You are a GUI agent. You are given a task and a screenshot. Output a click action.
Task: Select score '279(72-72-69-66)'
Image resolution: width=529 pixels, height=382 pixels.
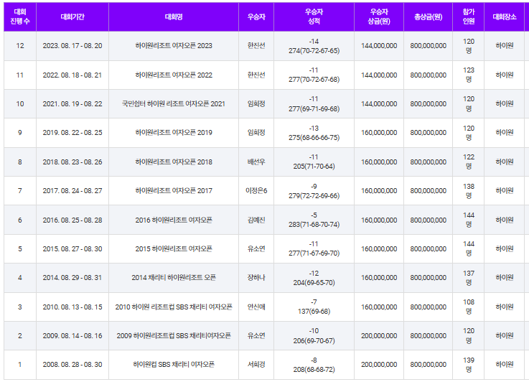point(314,196)
